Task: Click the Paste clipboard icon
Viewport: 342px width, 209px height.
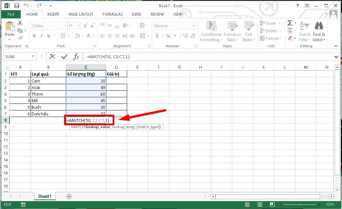Action: click(10, 26)
